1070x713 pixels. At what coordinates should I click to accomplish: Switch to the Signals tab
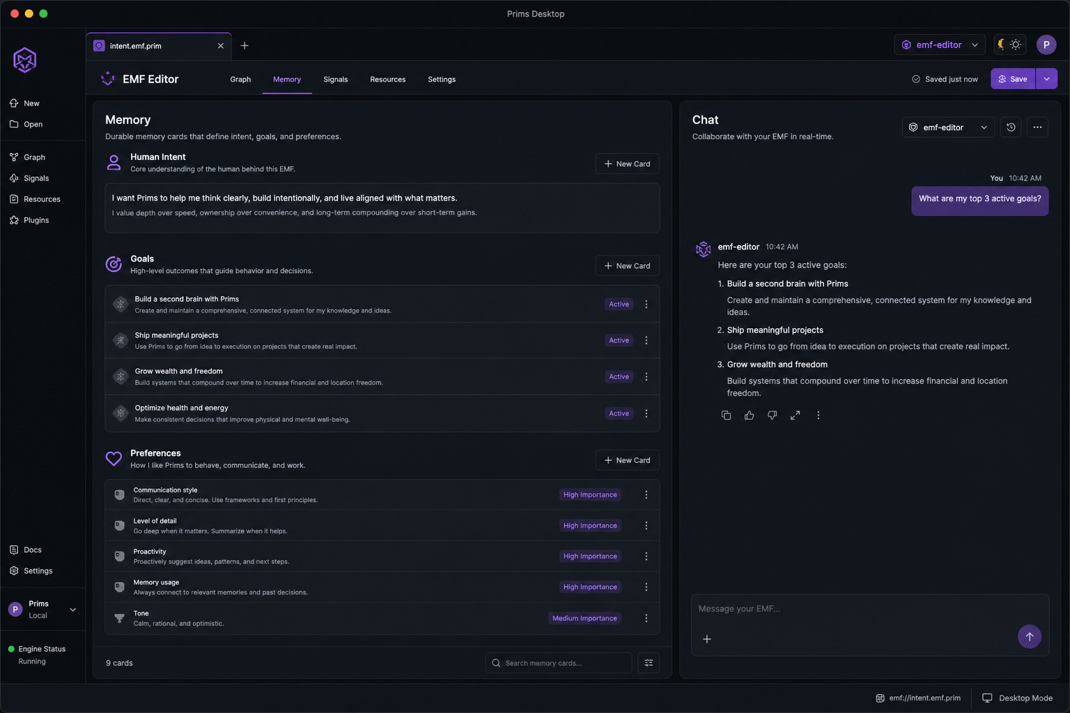point(335,79)
